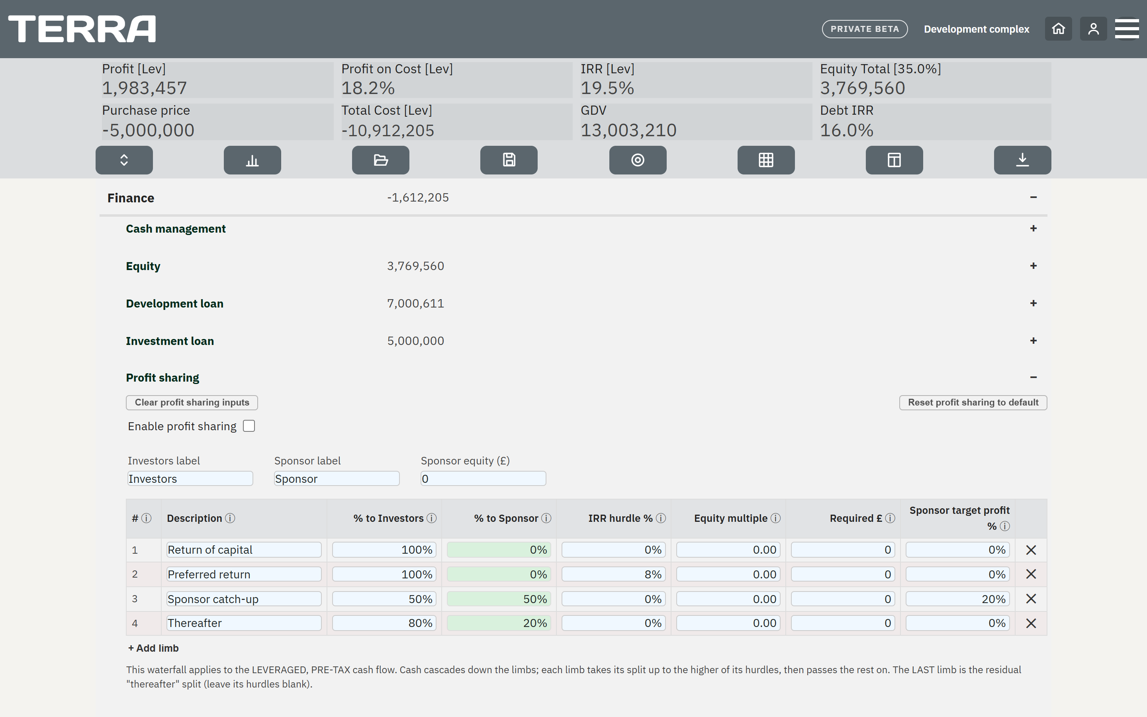Edit the Return of capital description field

(244, 550)
